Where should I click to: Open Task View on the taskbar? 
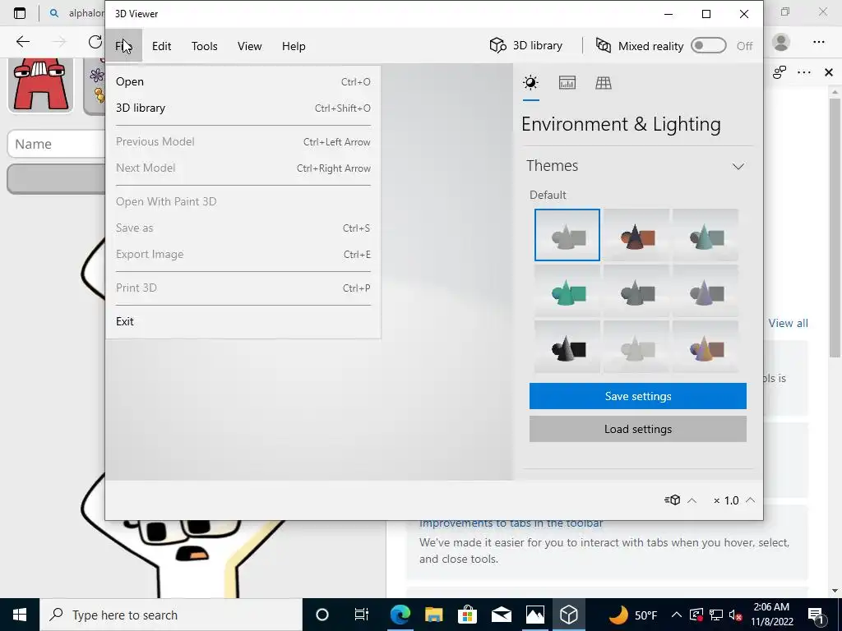click(x=362, y=615)
